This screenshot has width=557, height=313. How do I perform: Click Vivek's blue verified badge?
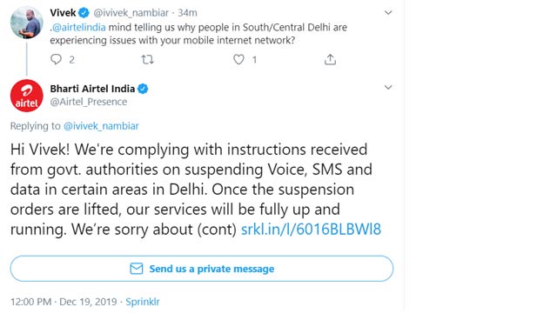click(84, 13)
